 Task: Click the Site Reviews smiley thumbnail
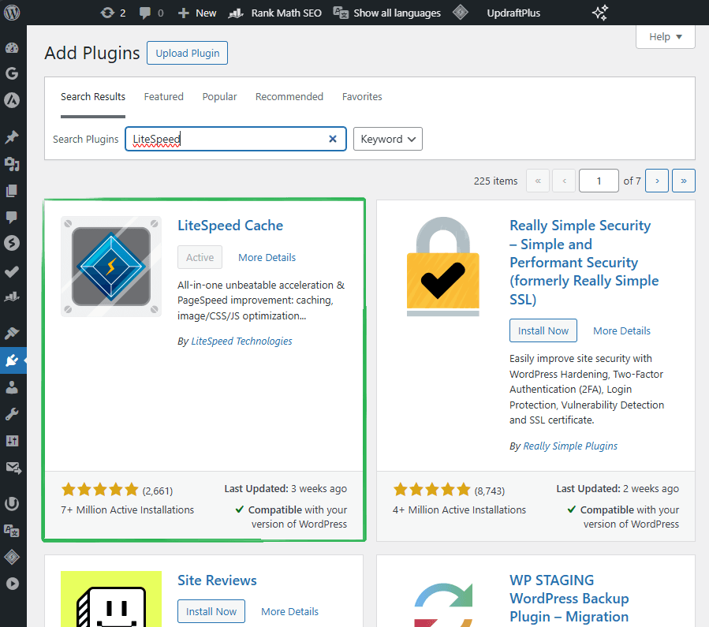point(110,599)
